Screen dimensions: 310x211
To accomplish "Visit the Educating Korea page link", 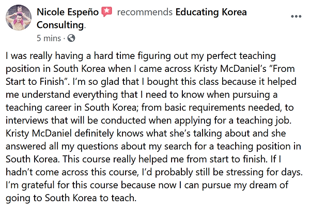I will (x=211, y=12).
